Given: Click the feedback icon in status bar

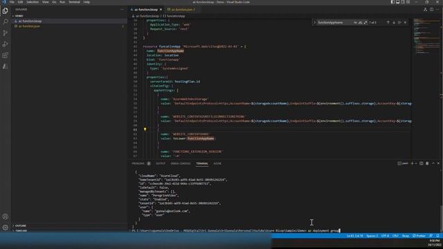Looking at the screenshot, I should pos(431,236).
